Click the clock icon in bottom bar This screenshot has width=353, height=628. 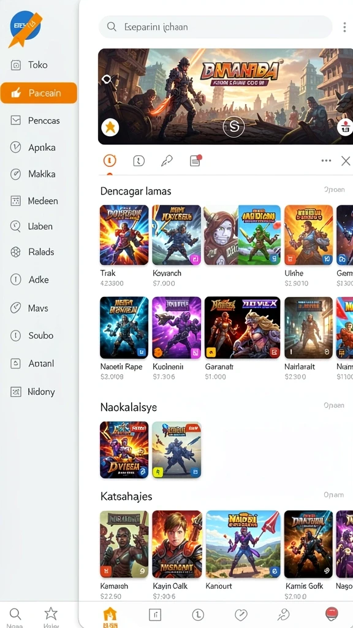[x=198, y=615]
